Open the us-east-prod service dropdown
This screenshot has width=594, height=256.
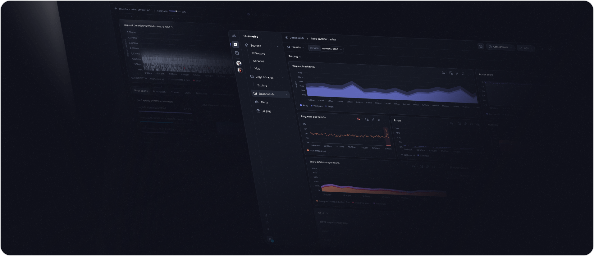(331, 49)
